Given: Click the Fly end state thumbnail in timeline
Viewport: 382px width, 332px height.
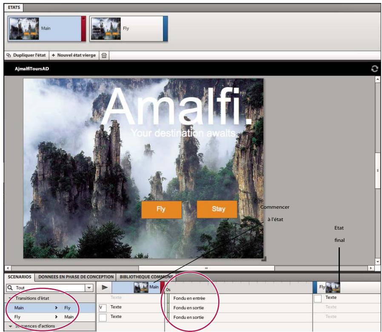Looking at the screenshot, I should click(x=333, y=287).
